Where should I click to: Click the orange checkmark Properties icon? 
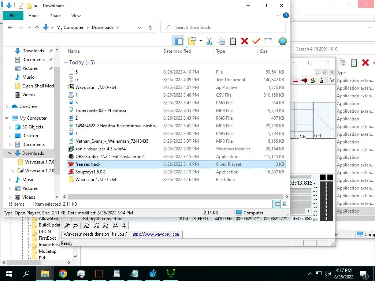tap(256, 41)
